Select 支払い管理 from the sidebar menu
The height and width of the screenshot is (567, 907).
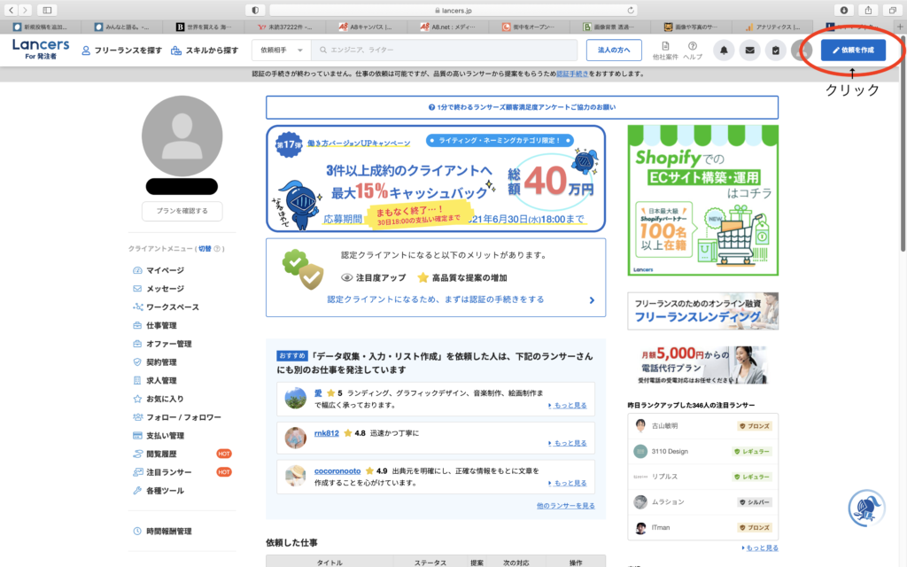pos(165,435)
